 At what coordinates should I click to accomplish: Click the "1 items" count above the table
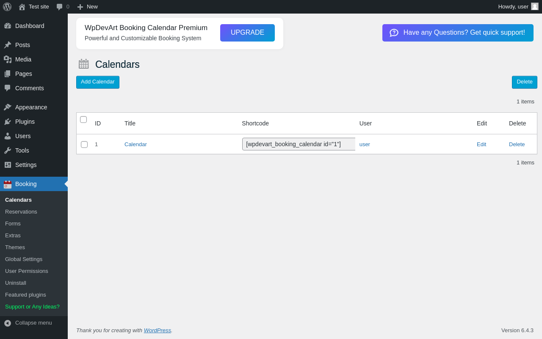pyautogui.click(x=525, y=101)
